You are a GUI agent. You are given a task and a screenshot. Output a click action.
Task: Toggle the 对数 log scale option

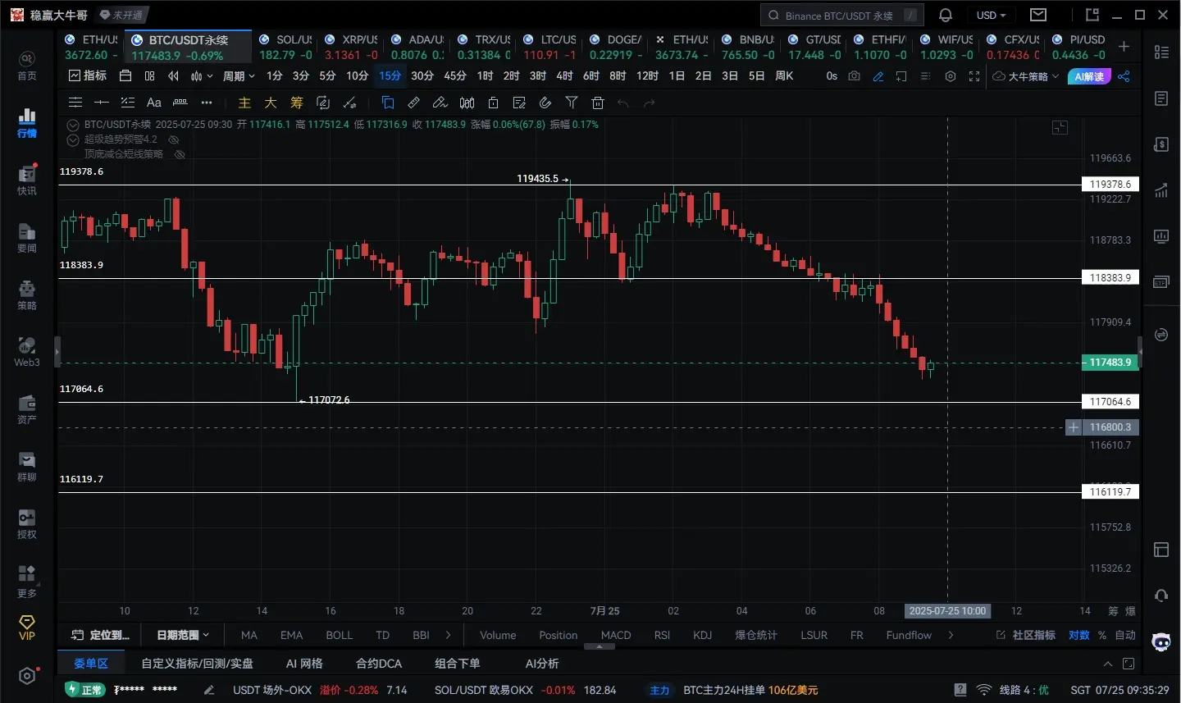coord(1079,635)
